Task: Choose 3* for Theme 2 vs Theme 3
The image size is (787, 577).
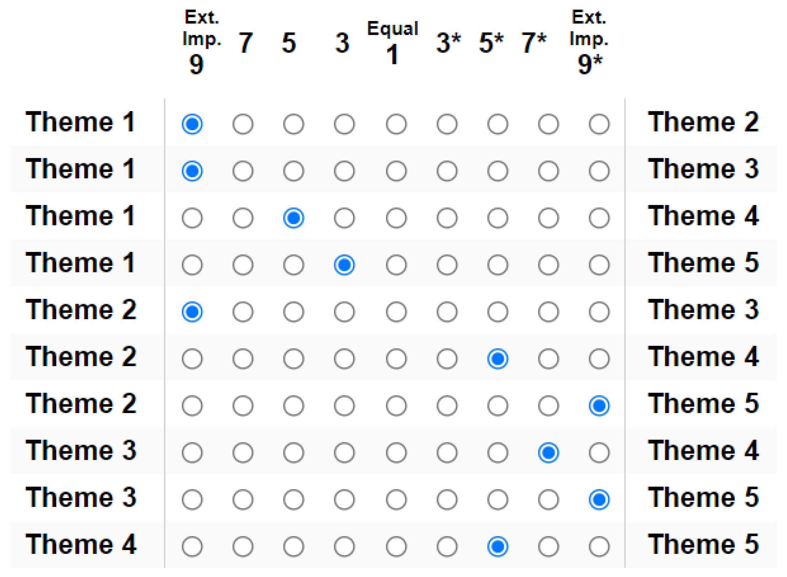Action: tap(447, 312)
